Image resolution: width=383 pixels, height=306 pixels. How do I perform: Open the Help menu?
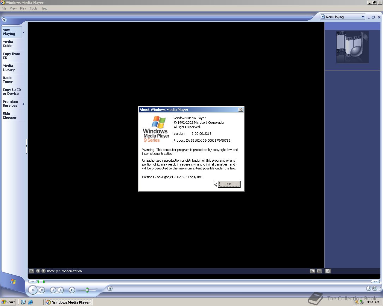pyautogui.click(x=44, y=8)
